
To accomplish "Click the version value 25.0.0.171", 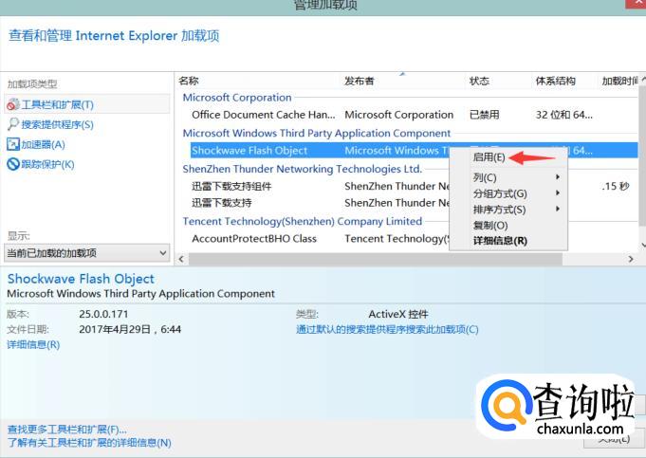I will pyautogui.click(x=103, y=314).
